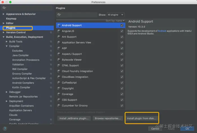Viewport: 197px width, 133px height.
Task: Click the Copyright plugin icon
Action: (59, 88)
